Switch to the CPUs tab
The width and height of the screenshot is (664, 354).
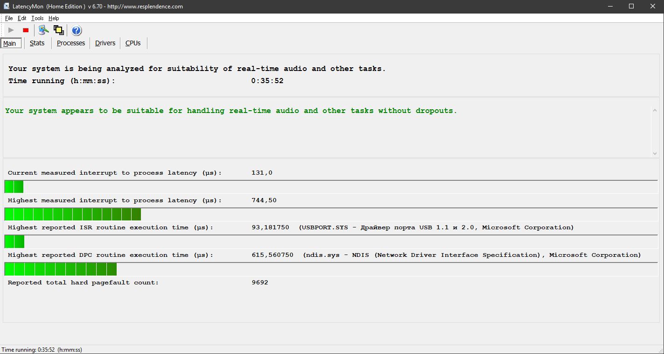(133, 43)
